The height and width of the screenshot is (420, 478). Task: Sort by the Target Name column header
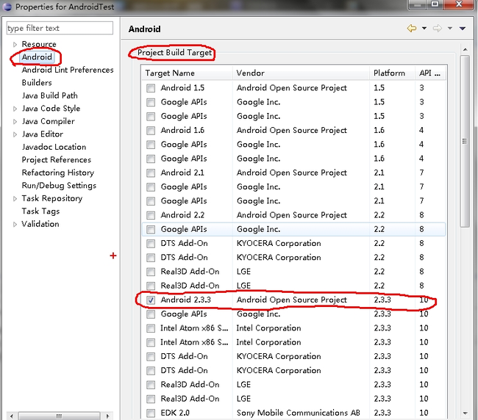188,73
